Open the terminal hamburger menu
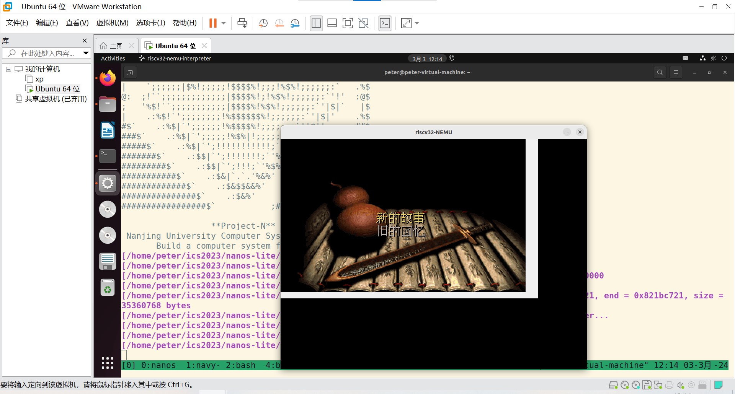 (x=676, y=72)
